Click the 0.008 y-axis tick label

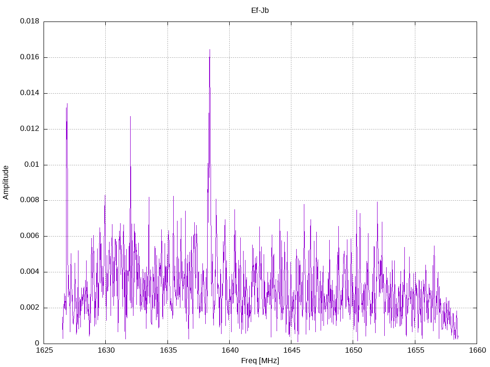[30, 200]
